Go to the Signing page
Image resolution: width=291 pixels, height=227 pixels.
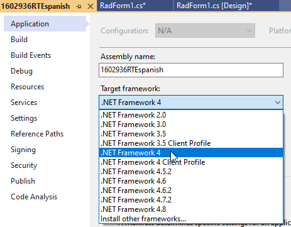coord(23,150)
